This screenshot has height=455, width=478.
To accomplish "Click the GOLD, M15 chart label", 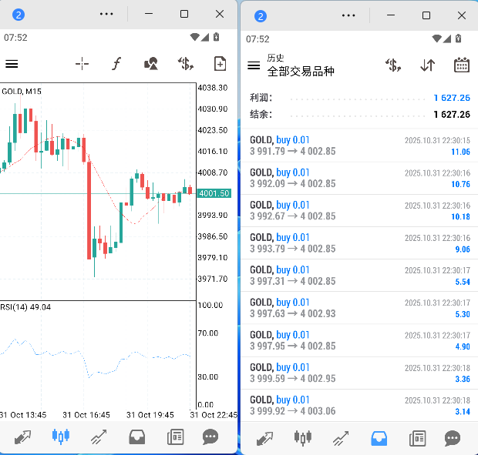I will 22,92.
